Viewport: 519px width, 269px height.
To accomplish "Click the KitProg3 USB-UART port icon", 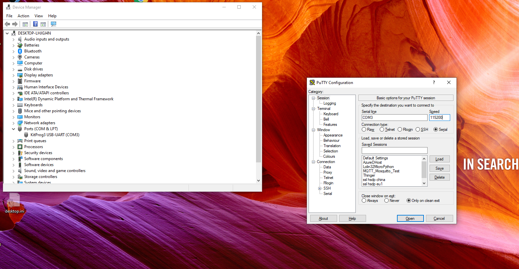I will point(26,135).
